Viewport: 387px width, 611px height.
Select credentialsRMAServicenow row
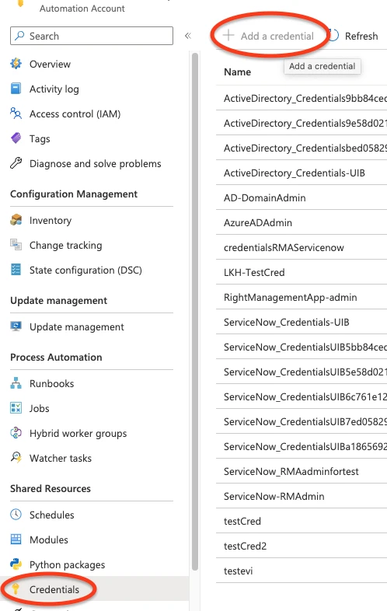click(302, 247)
